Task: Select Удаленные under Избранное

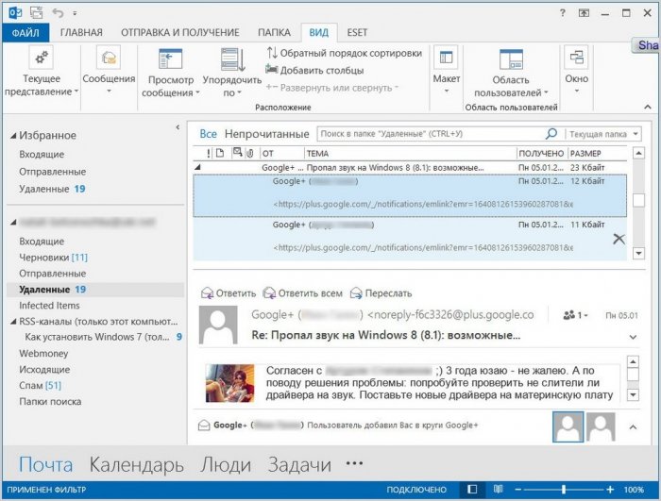Action: click(43, 189)
